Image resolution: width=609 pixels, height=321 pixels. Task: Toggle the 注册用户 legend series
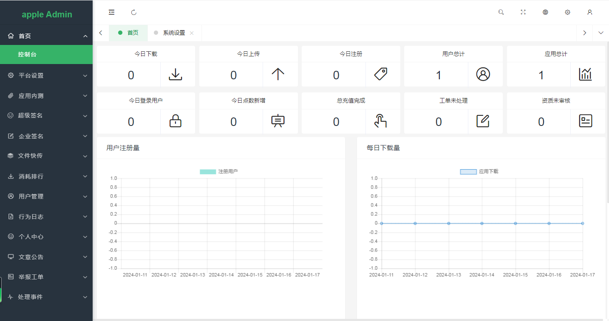(x=219, y=171)
